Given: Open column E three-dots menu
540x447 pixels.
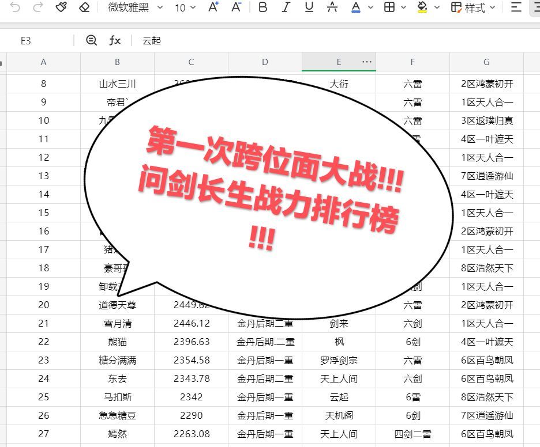Looking at the screenshot, I should (x=367, y=62).
